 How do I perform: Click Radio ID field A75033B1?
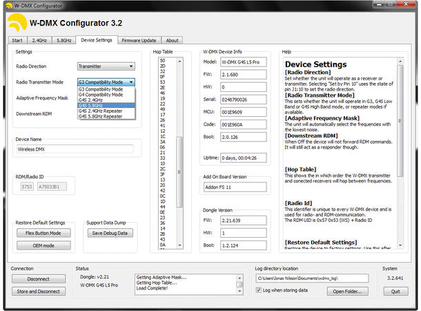pos(52,187)
